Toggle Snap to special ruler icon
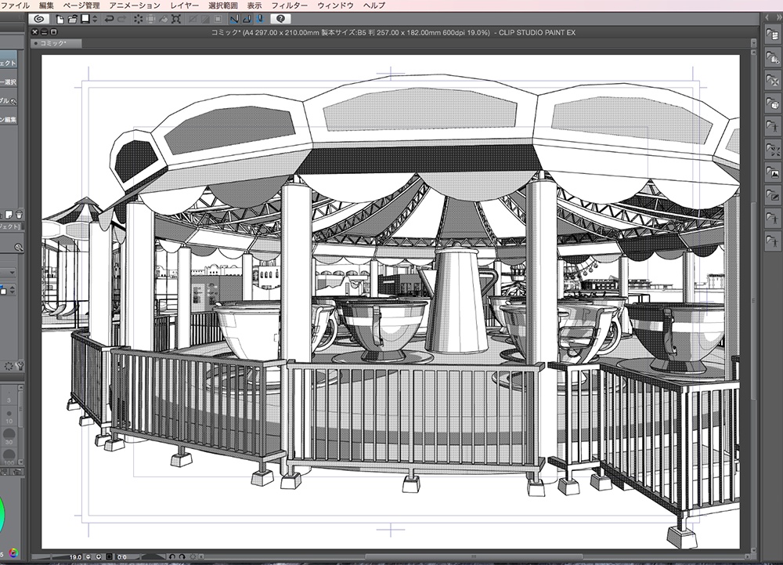Viewport: 783px width, 565px height. (x=247, y=19)
